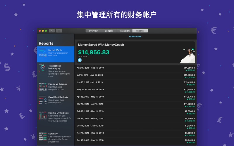
Task: Click the $14,856.83 balance value
Action: click(x=189, y=75)
